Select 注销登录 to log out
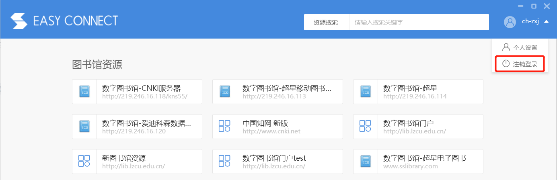The image size is (557, 180). pos(520,64)
